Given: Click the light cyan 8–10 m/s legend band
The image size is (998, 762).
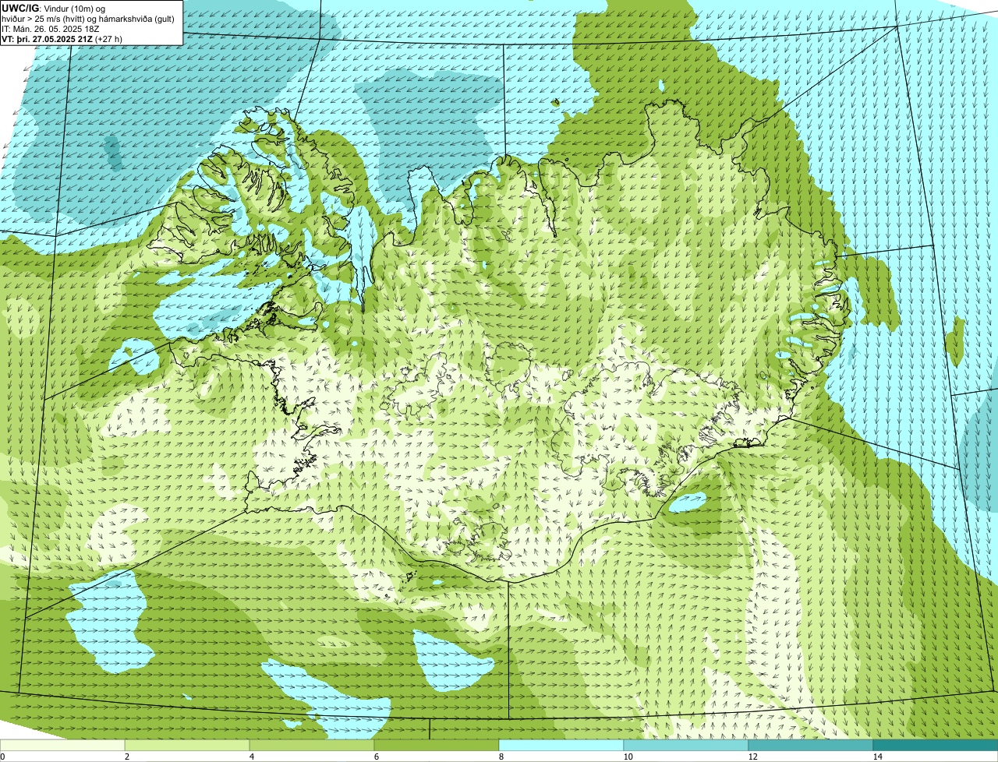Looking at the screenshot, I should point(561,745).
